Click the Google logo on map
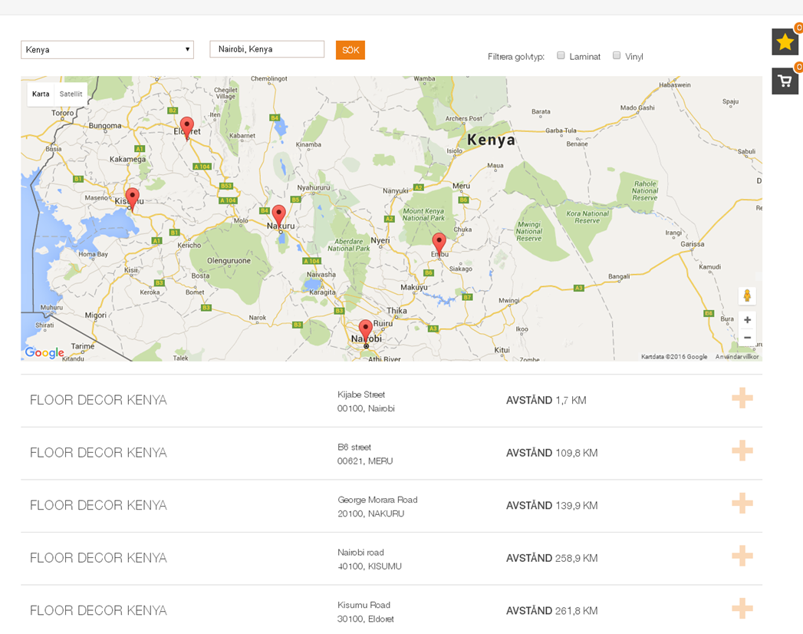 coord(44,352)
